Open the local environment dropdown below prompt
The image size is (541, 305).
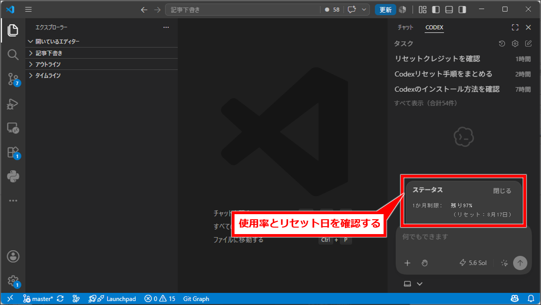(413, 284)
